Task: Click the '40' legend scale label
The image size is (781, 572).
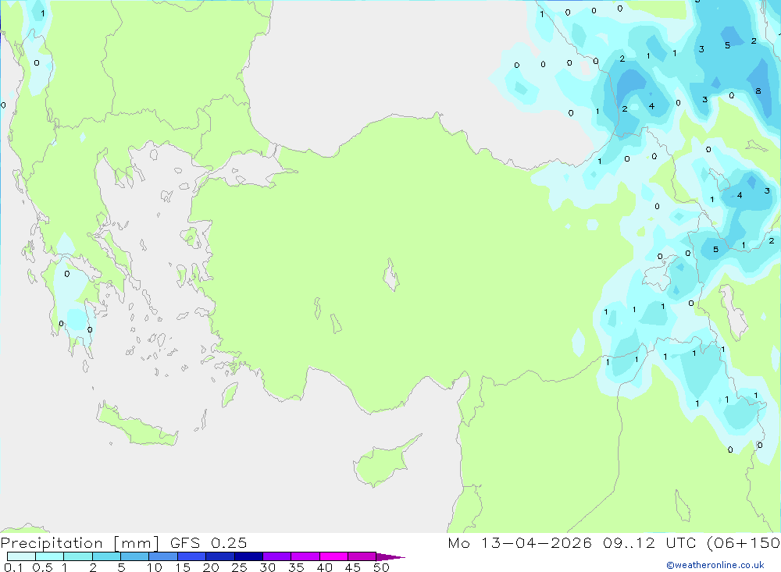Action: coord(325,567)
